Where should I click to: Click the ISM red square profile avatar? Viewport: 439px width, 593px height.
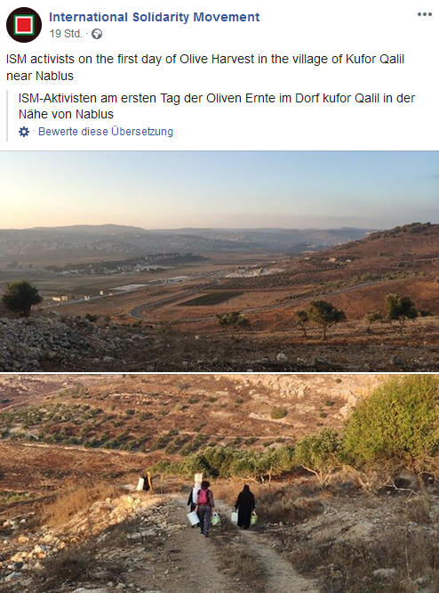(24, 25)
